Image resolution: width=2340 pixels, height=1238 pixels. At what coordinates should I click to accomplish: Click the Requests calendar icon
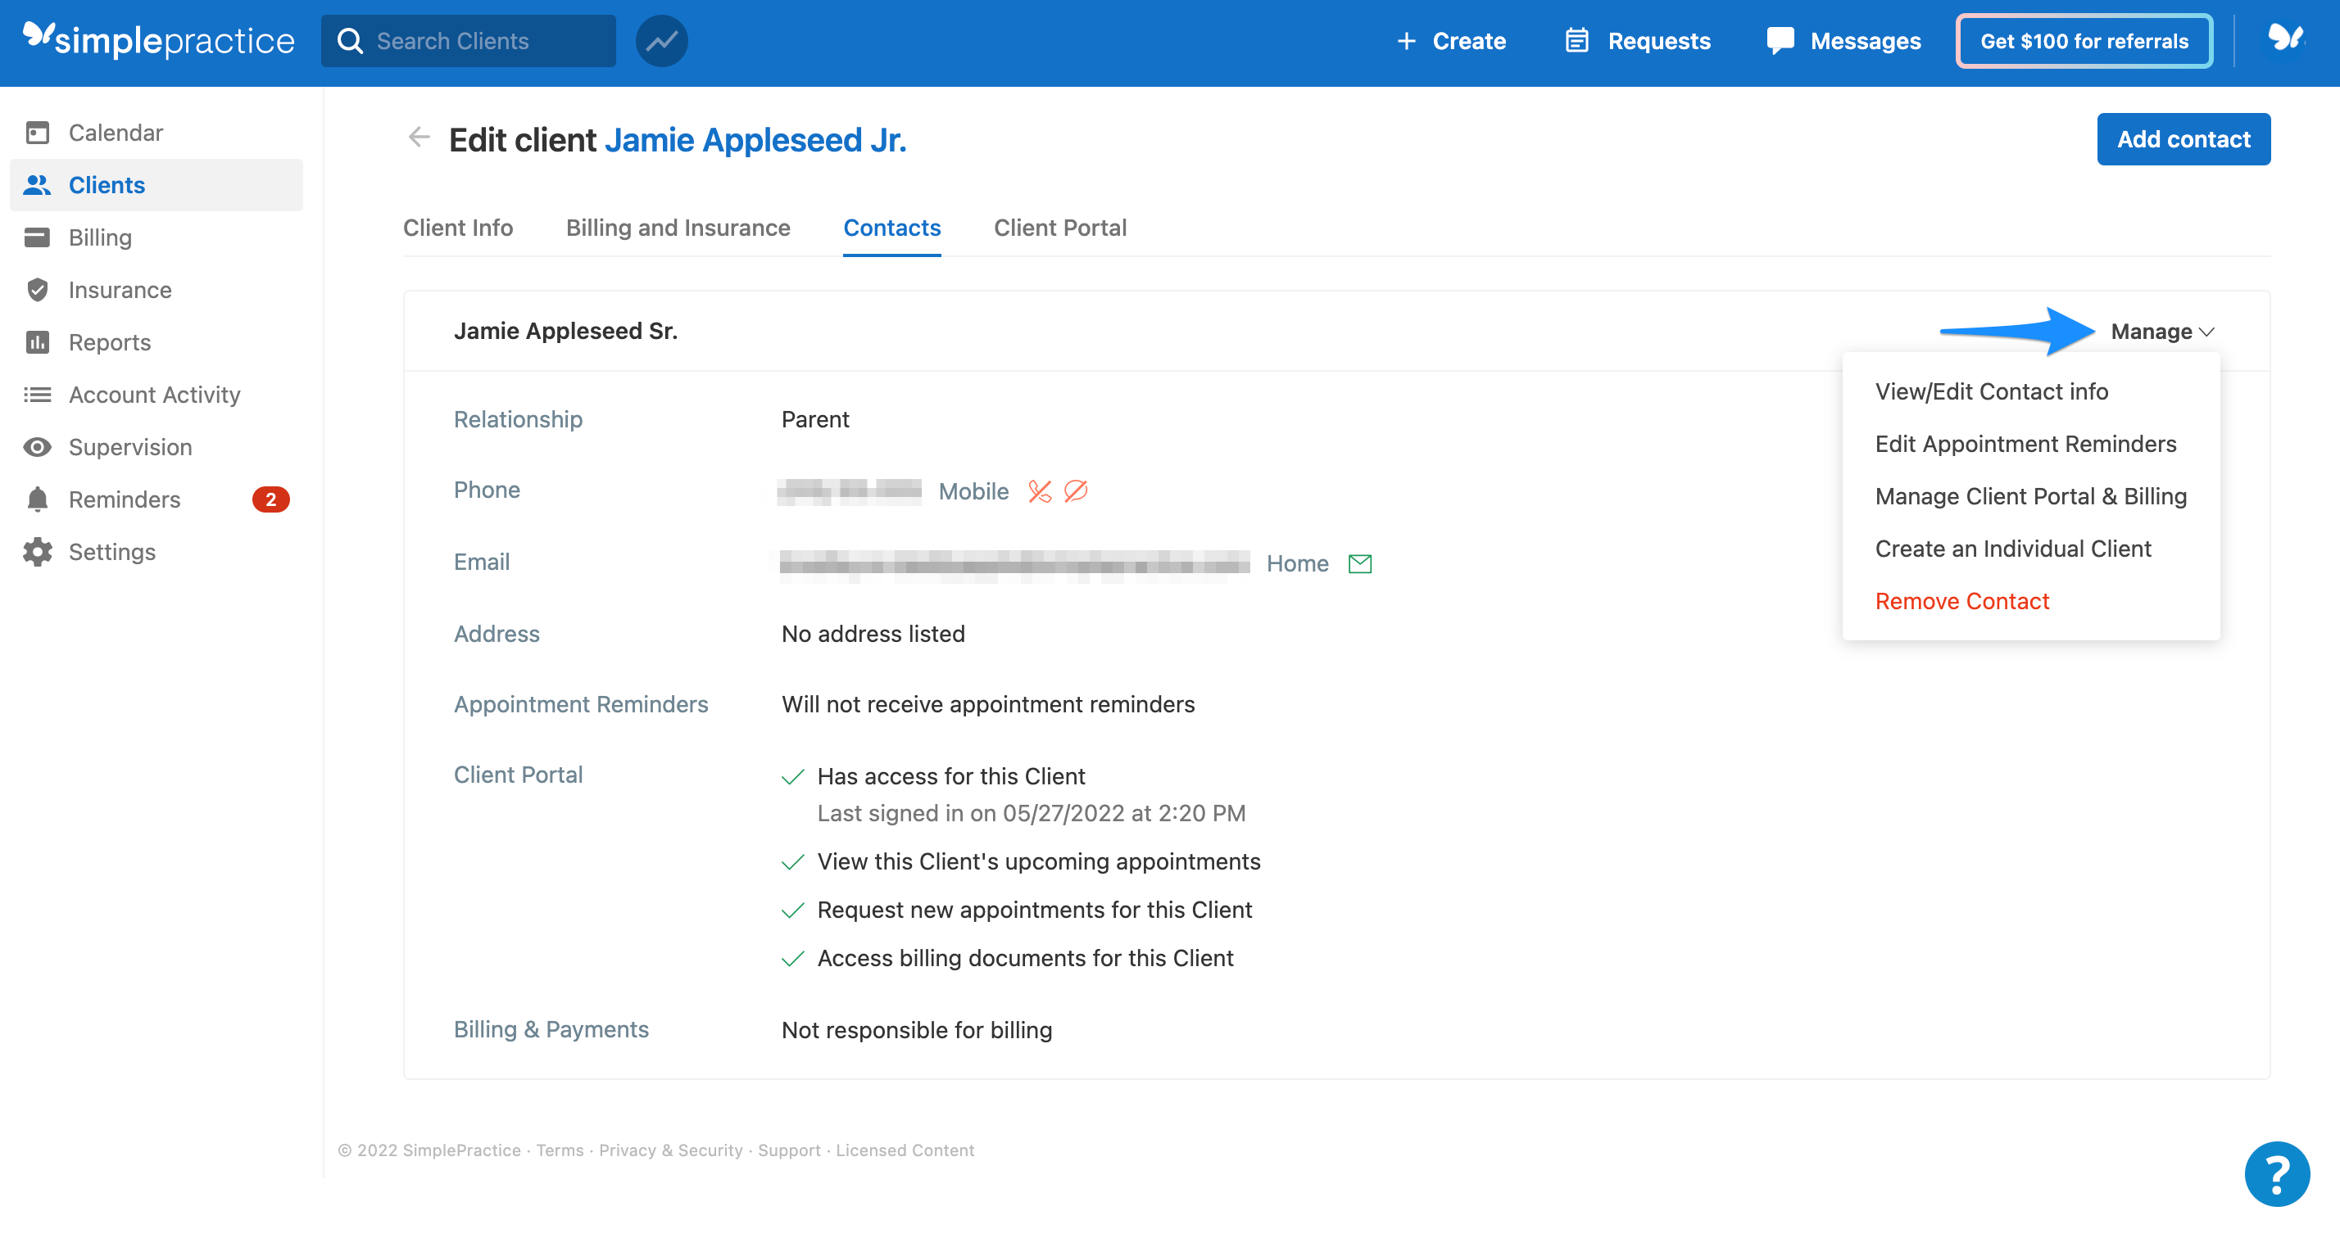(x=1577, y=41)
